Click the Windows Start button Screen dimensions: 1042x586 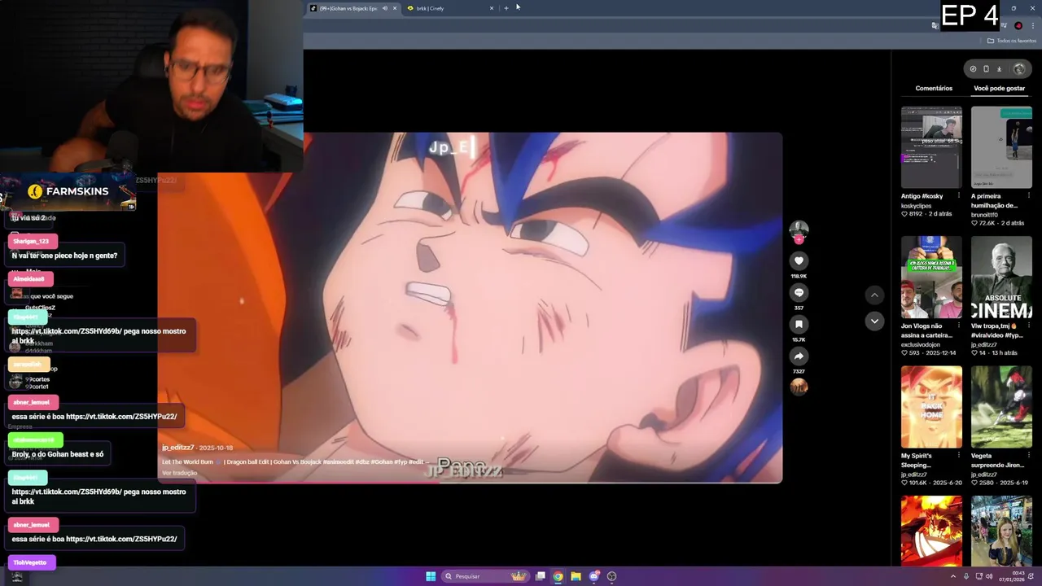click(431, 576)
